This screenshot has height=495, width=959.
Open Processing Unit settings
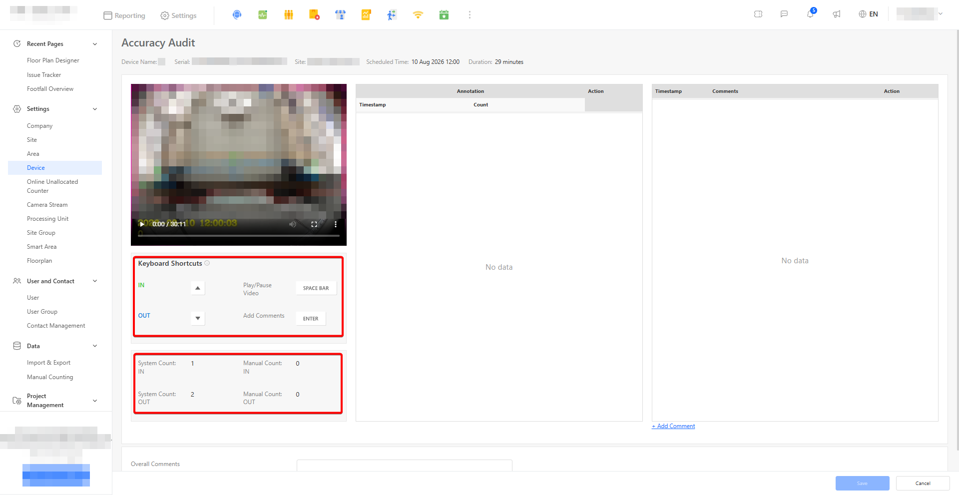click(x=47, y=219)
